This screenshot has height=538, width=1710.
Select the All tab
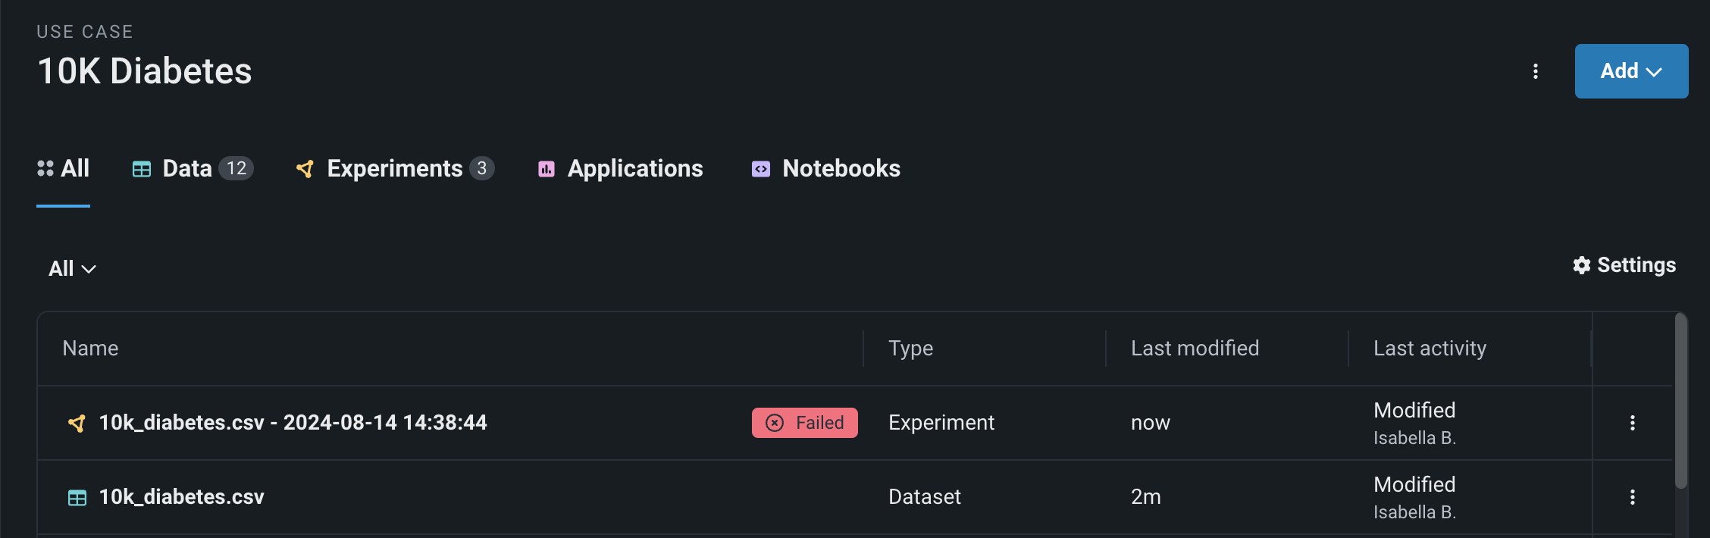(64, 169)
